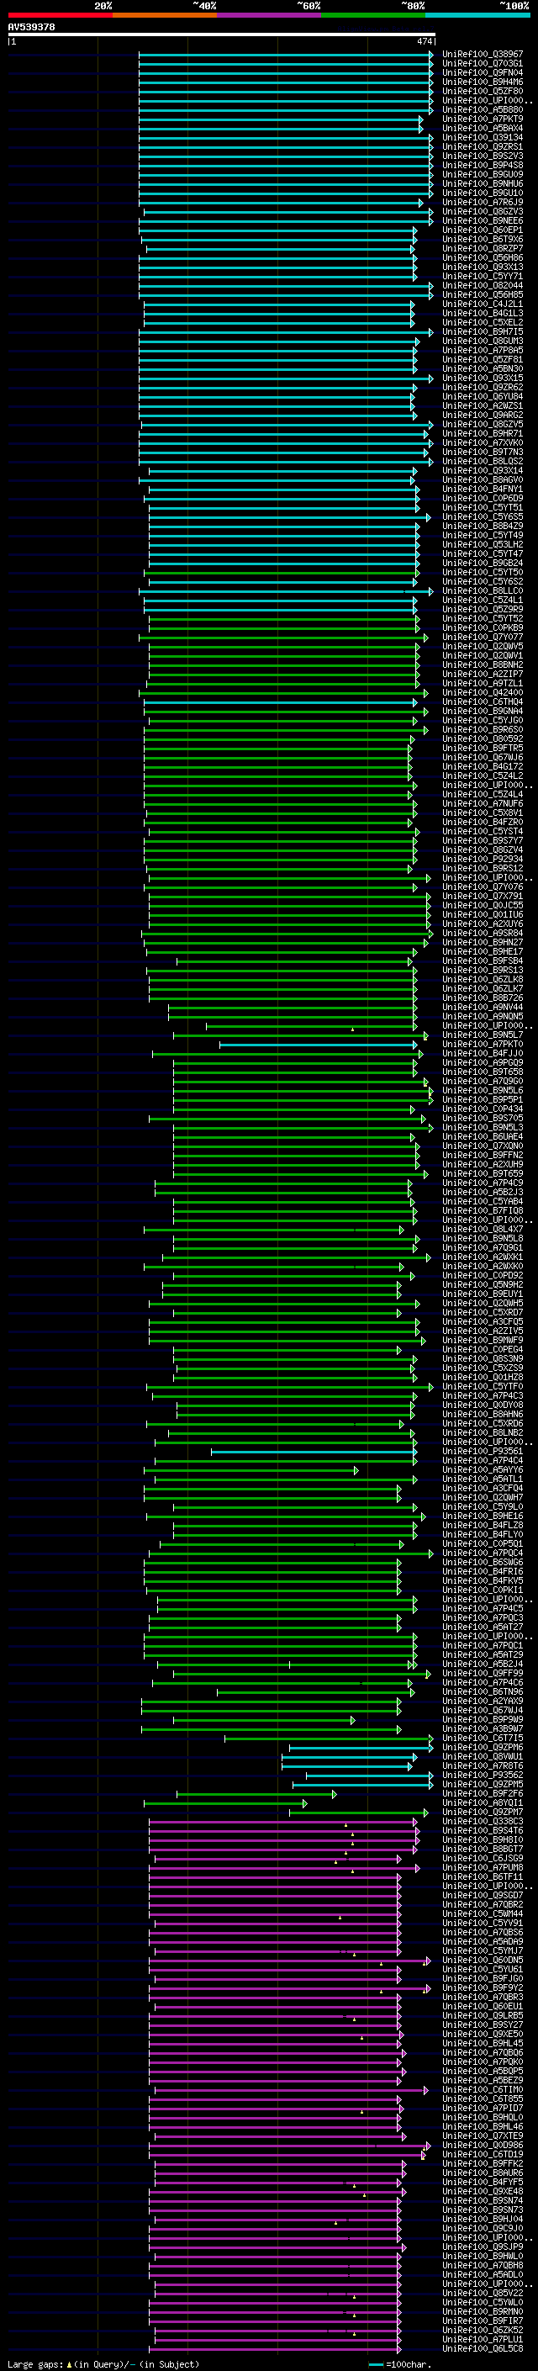The width and height of the screenshot is (538, 2371).
Task: Select hit label UniRef100_B9EUY1
Action: [483, 1294]
